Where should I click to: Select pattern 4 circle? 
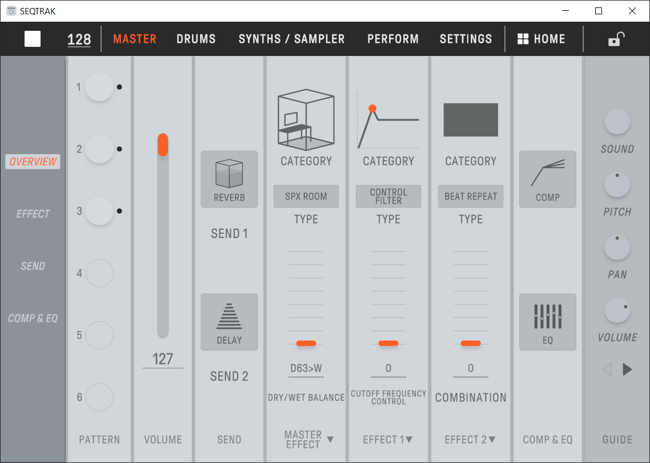coord(99,273)
